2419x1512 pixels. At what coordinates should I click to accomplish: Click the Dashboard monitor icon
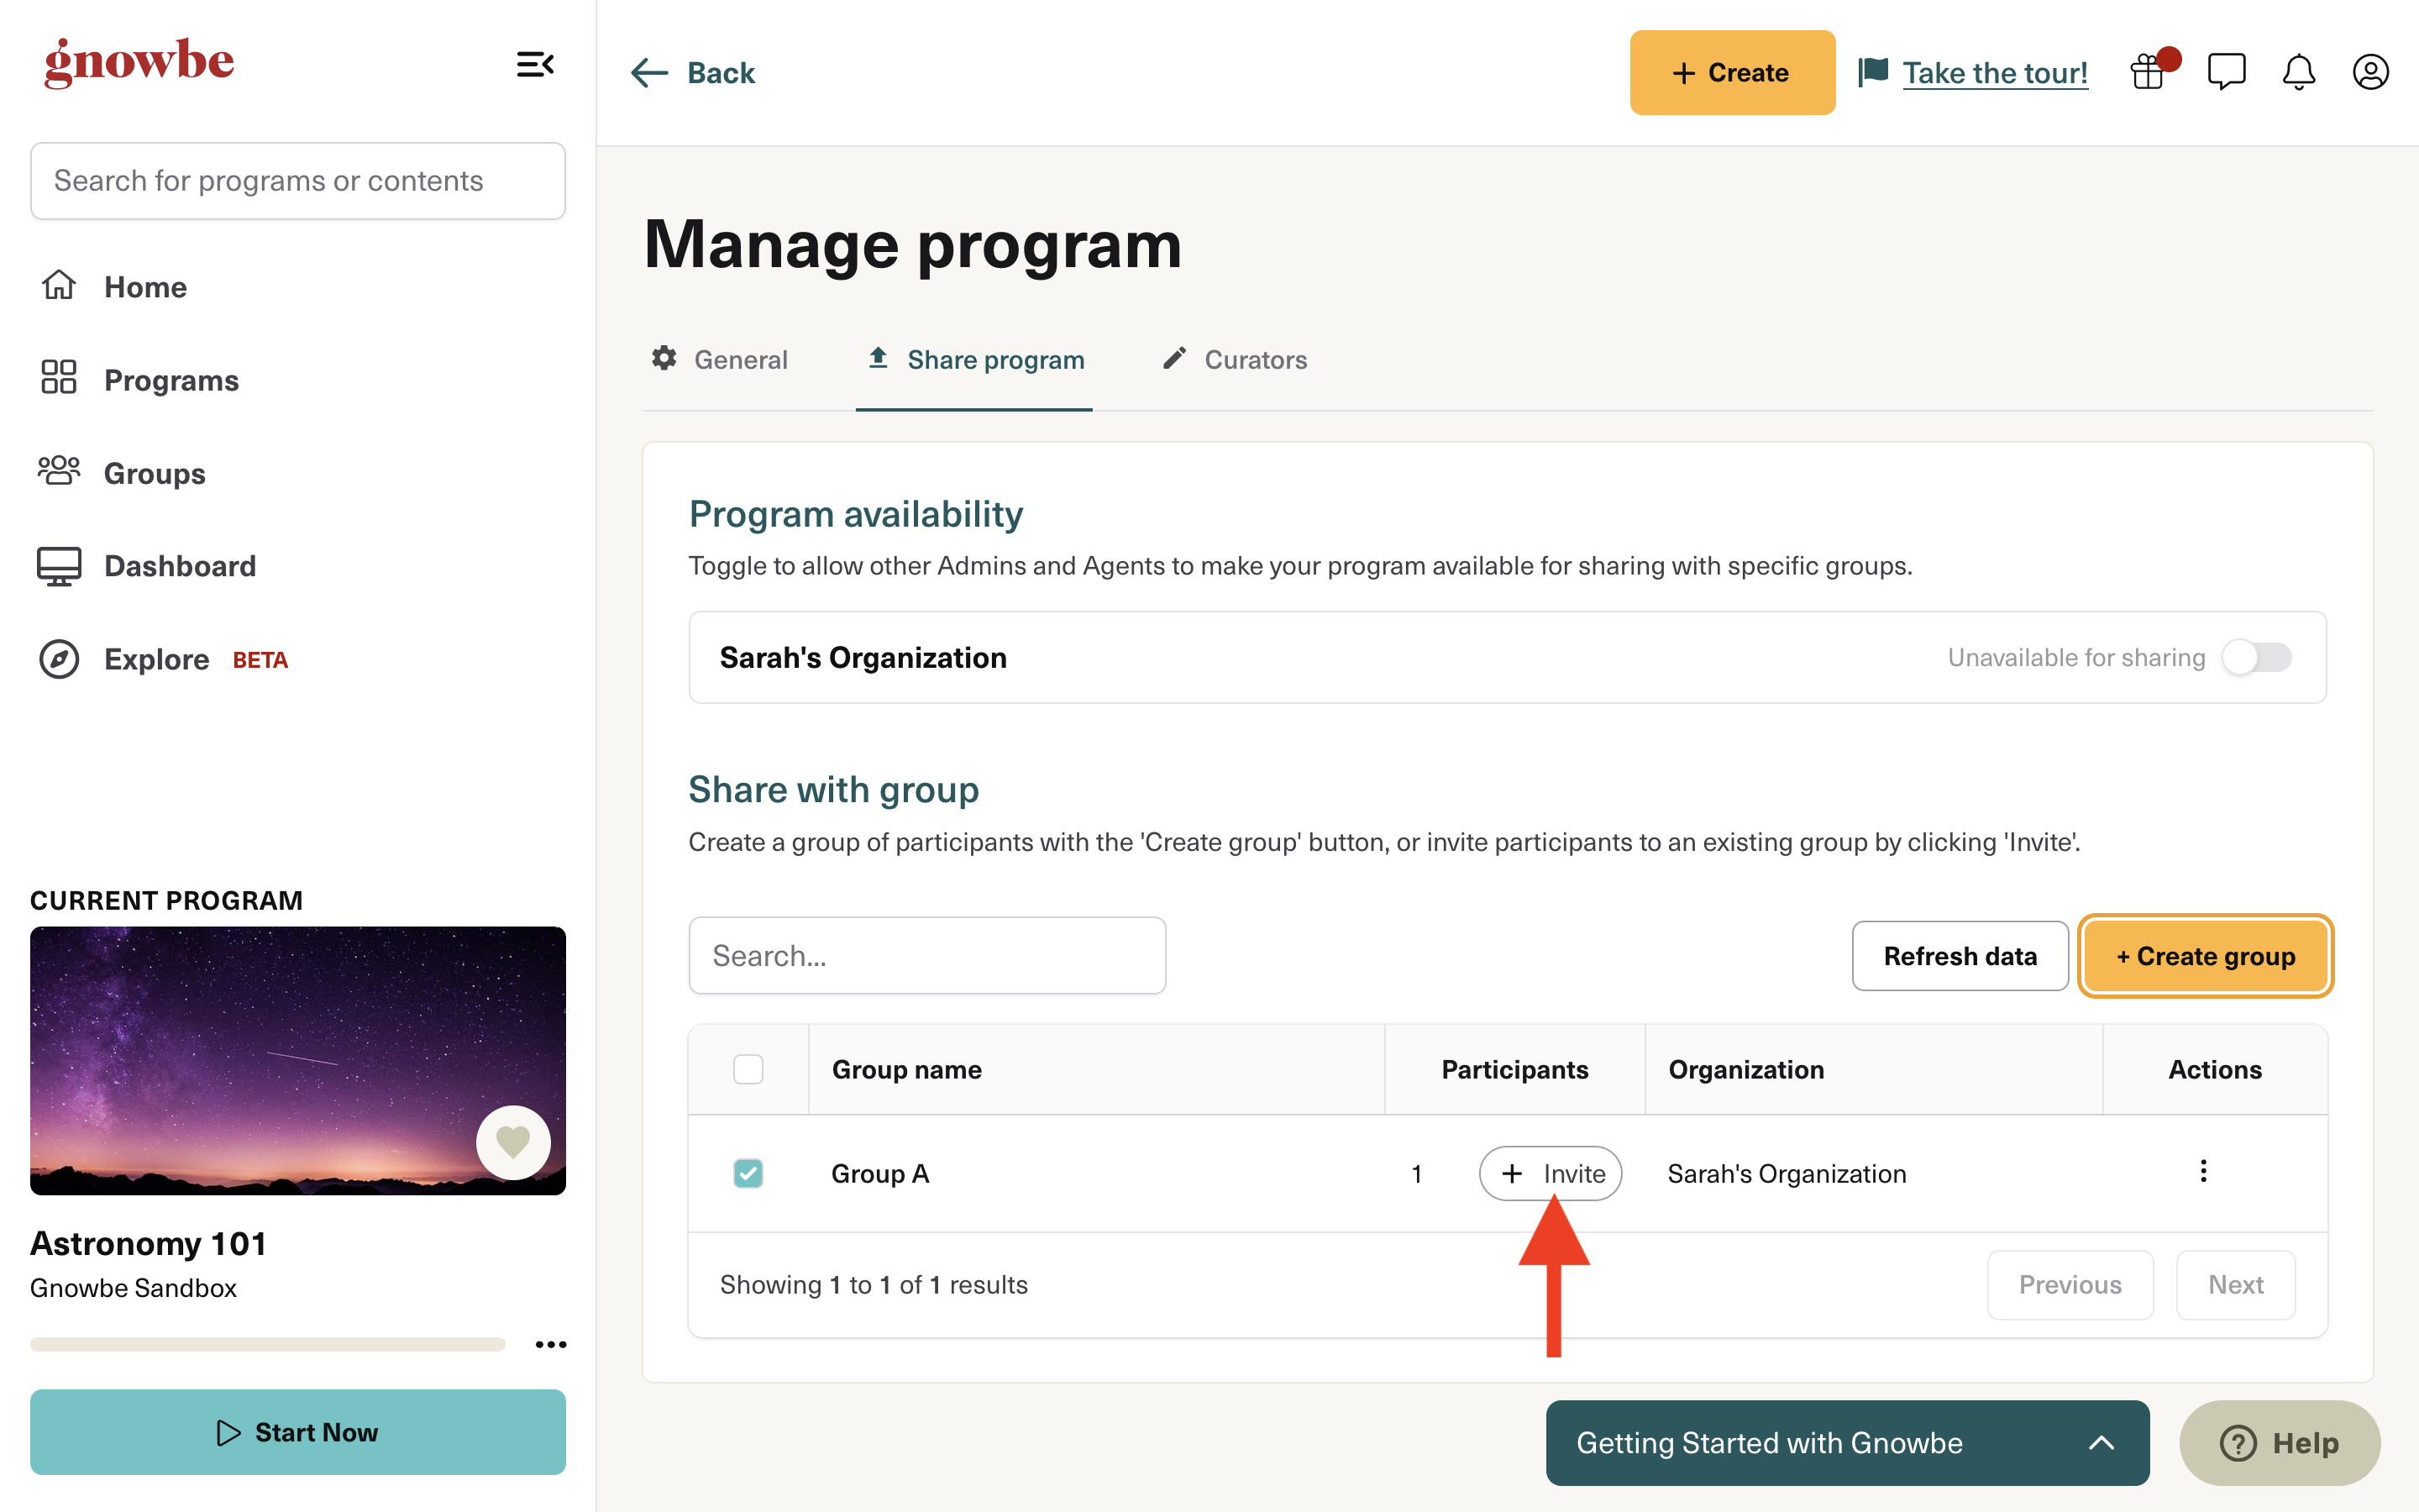click(59, 566)
